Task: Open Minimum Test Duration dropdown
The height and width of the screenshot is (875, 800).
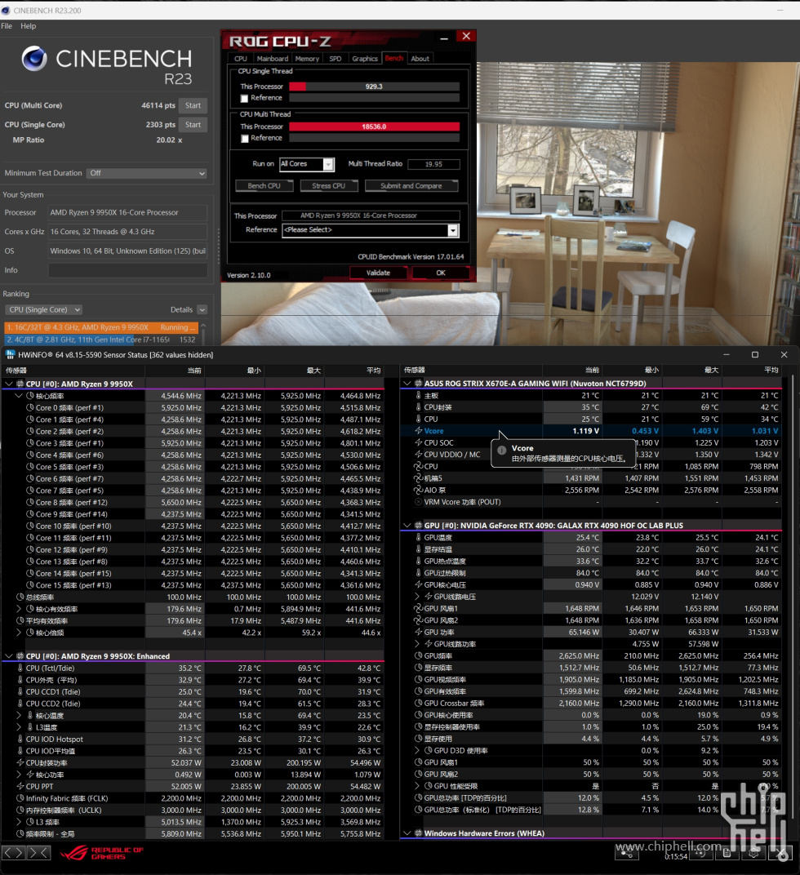Action: click(x=146, y=173)
